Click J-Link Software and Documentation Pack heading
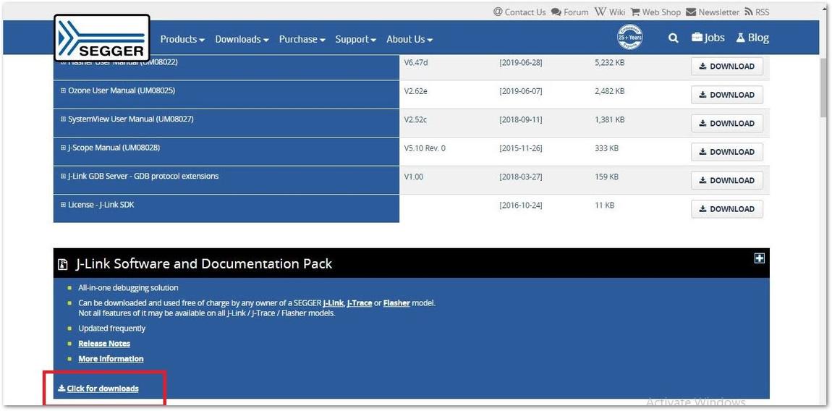832x411 pixels. point(204,264)
